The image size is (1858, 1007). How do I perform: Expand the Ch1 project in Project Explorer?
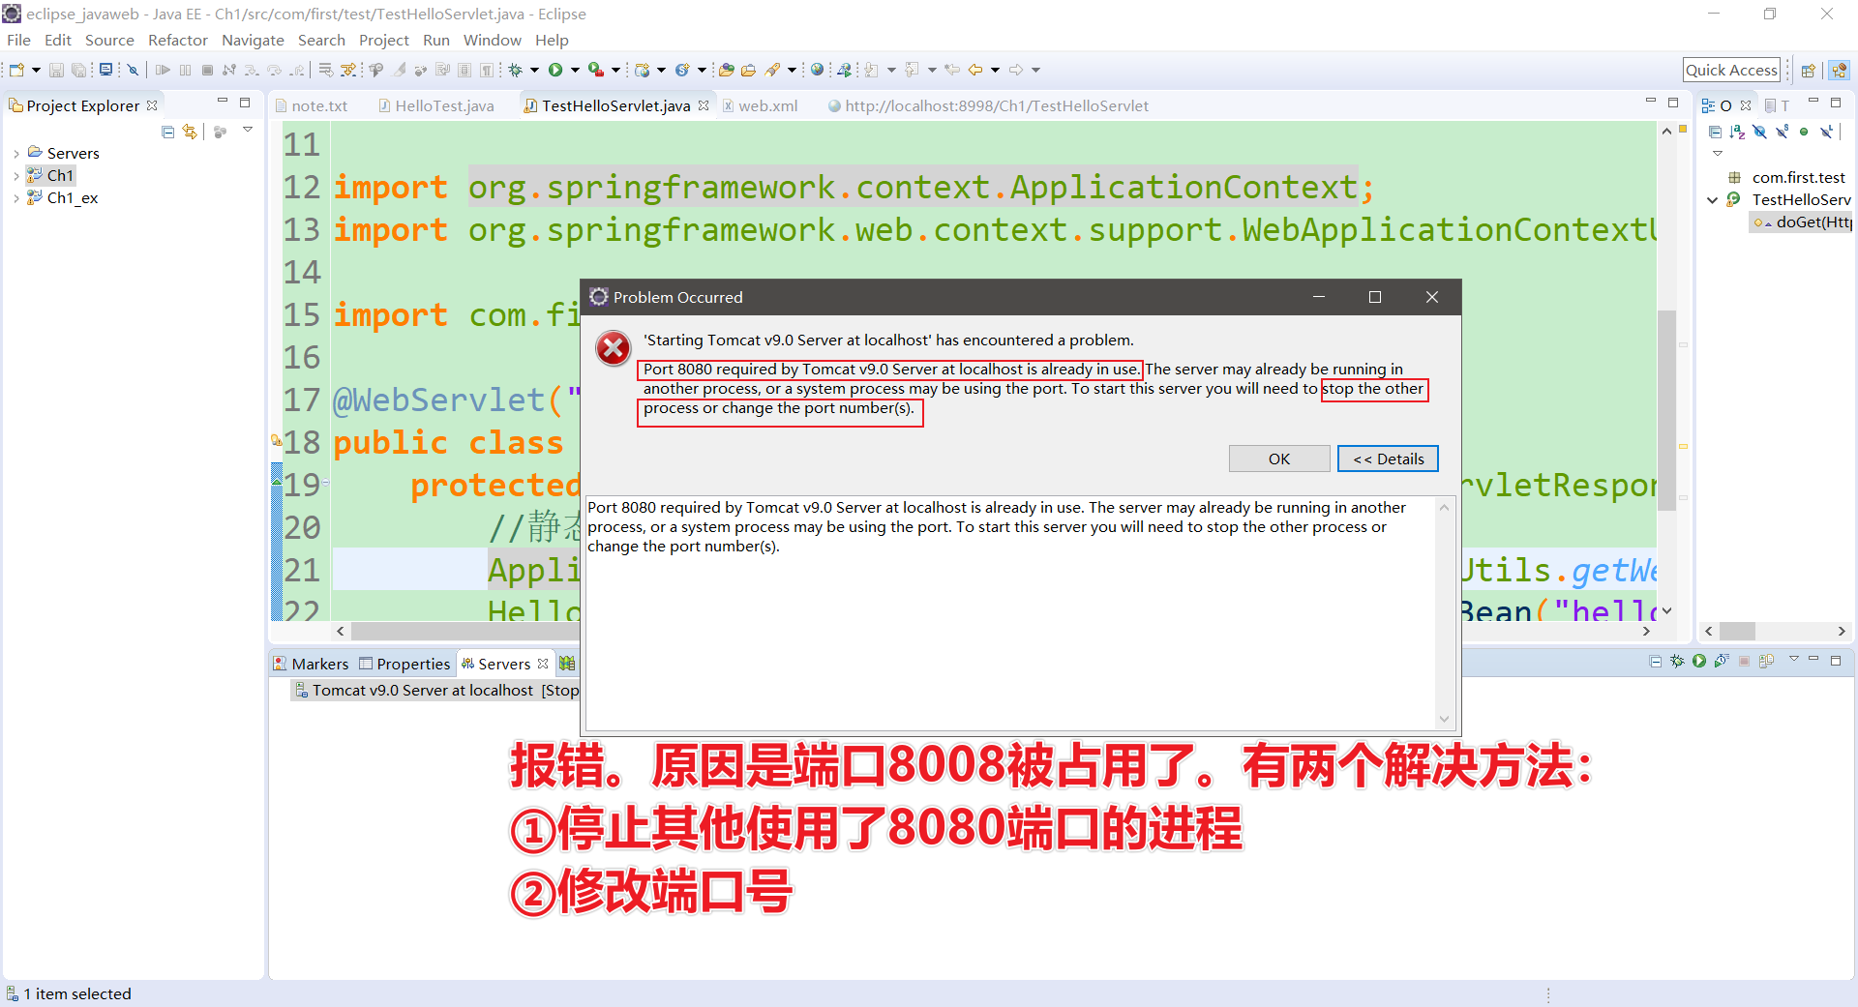coord(16,175)
